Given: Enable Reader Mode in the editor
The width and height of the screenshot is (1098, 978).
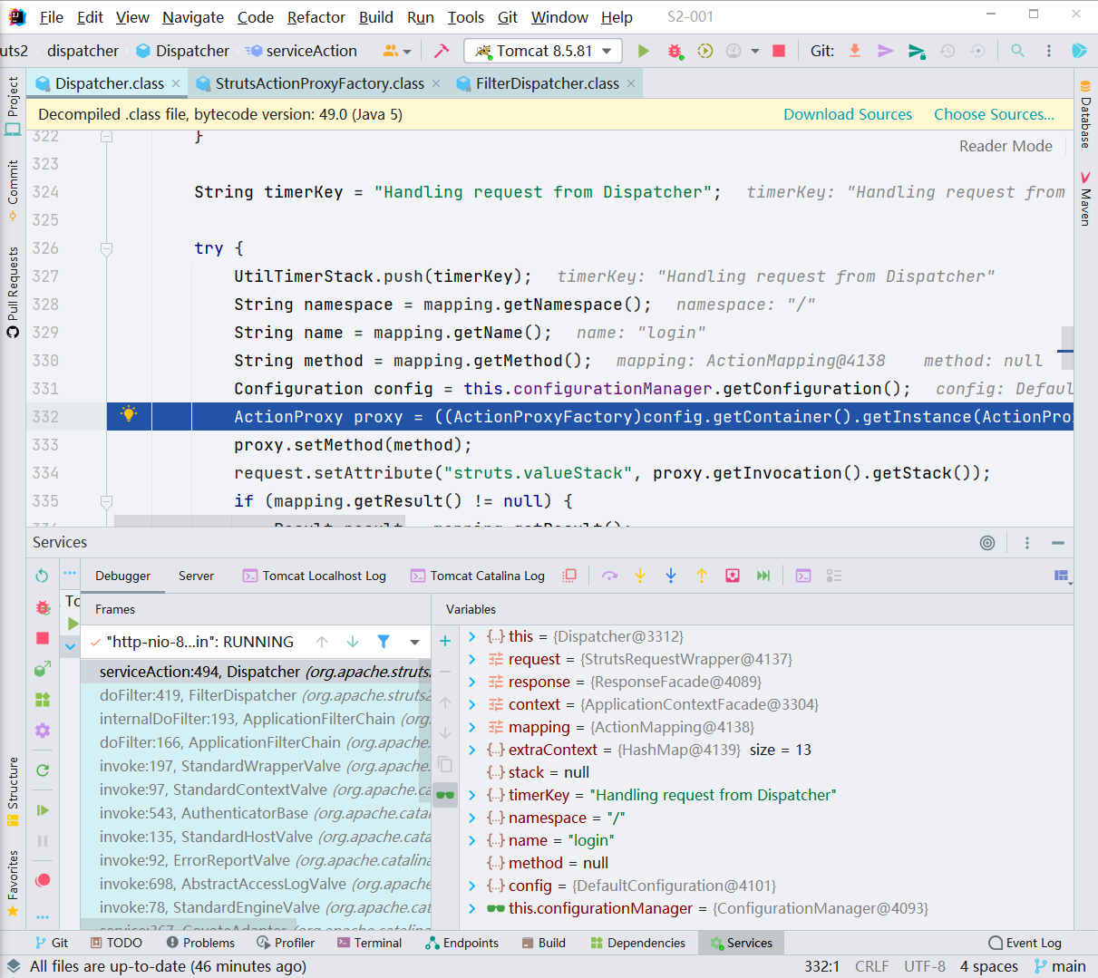Looking at the screenshot, I should [x=1006, y=146].
